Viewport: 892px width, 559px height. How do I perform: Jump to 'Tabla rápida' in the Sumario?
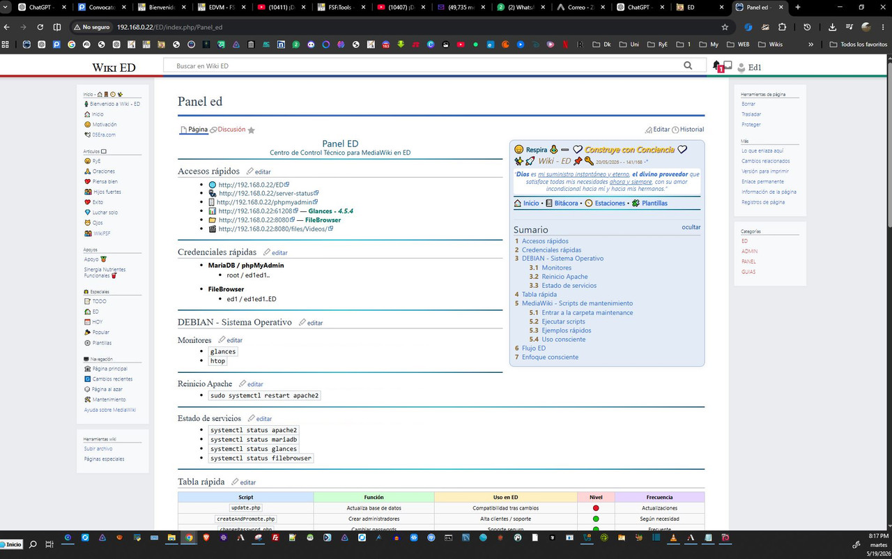point(539,295)
